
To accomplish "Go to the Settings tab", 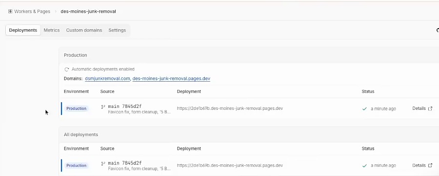I will (117, 30).
